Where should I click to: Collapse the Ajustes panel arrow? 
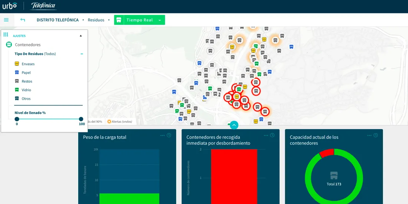(81, 36)
